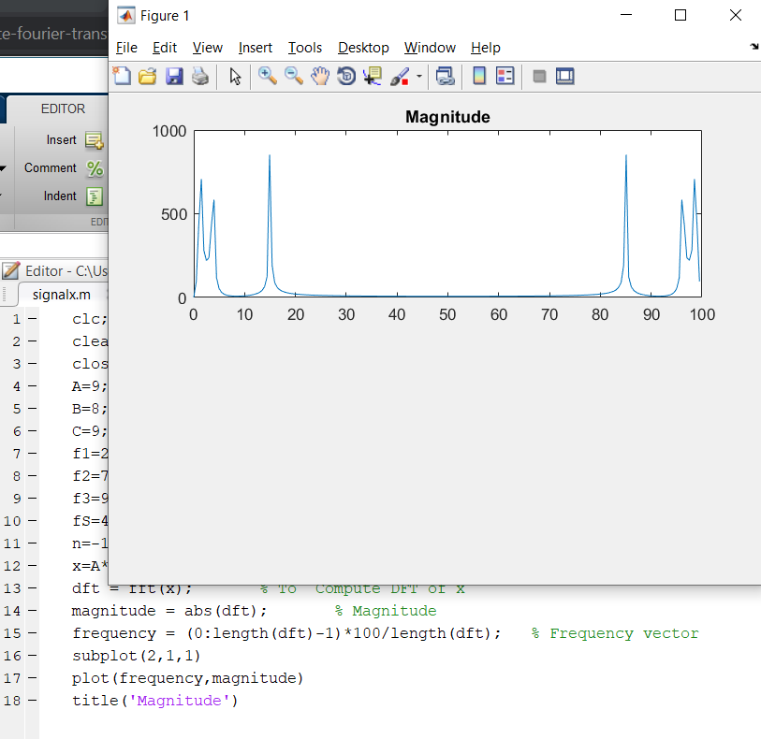The height and width of the screenshot is (739, 761).
Task: Open the Tools menu
Action: click(x=304, y=48)
